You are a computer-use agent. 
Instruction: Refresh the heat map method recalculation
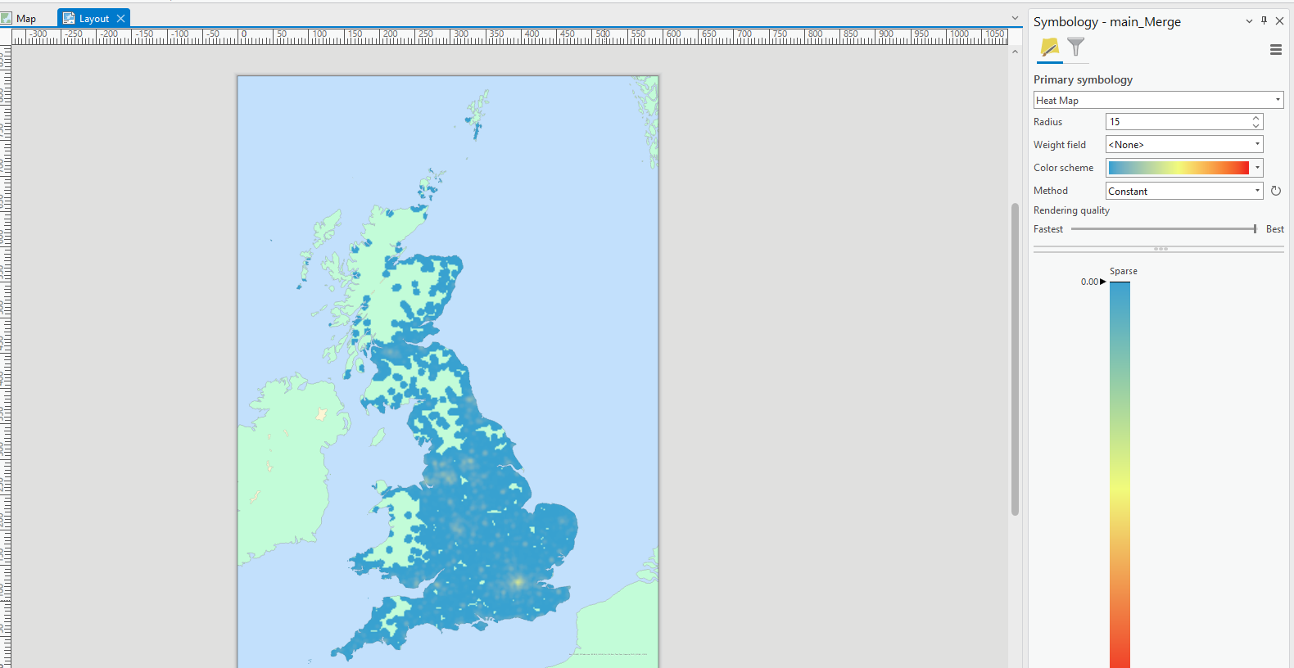tap(1275, 191)
